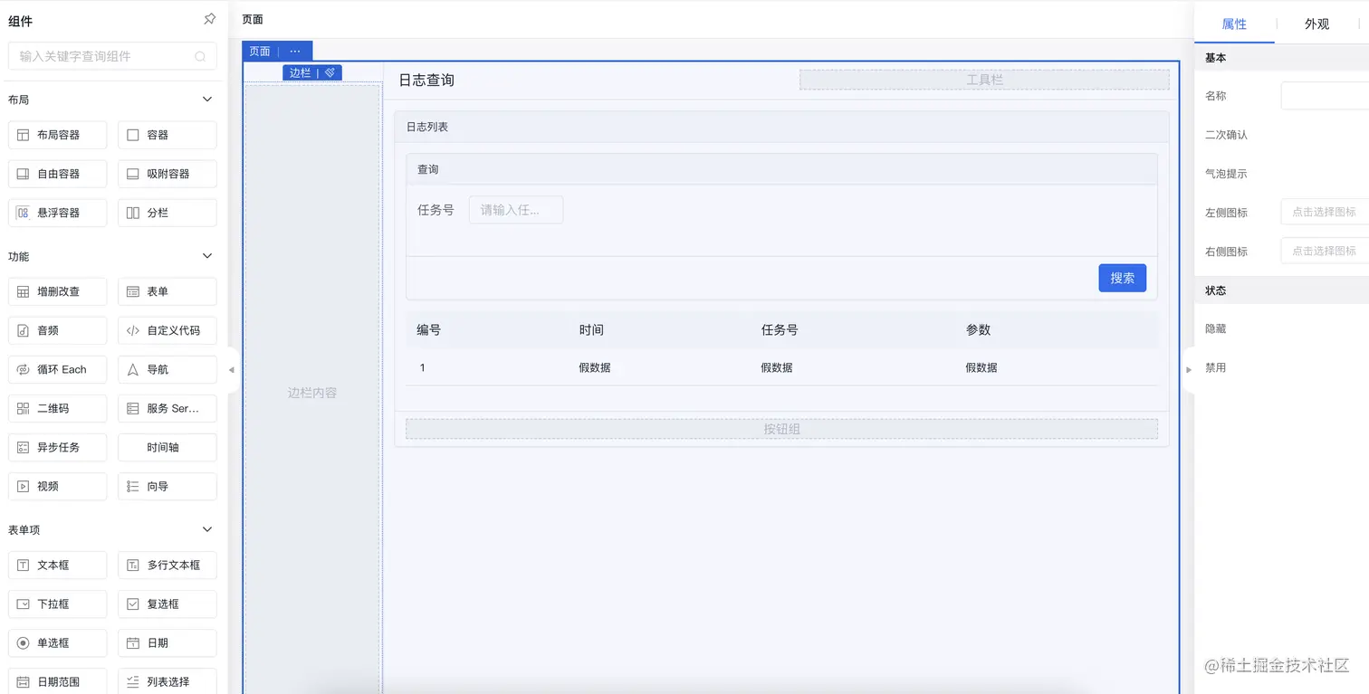Choose the 复选框 checkbox component

click(168, 604)
